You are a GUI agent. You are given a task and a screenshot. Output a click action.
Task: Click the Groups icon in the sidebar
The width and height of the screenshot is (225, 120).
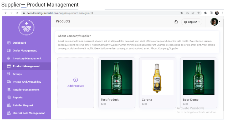click(9, 74)
